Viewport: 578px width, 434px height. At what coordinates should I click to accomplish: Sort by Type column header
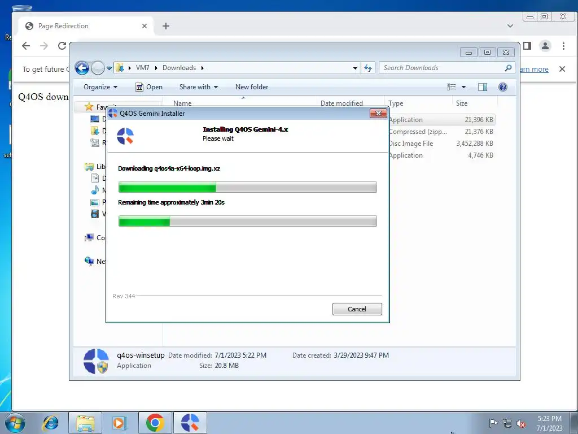pyautogui.click(x=396, y=103)
